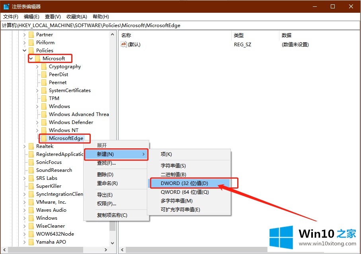The width and height of the screenshot is (361, 254).
Task: Click the Waves Audio folder icon
Action: click(x=31, y=210)
